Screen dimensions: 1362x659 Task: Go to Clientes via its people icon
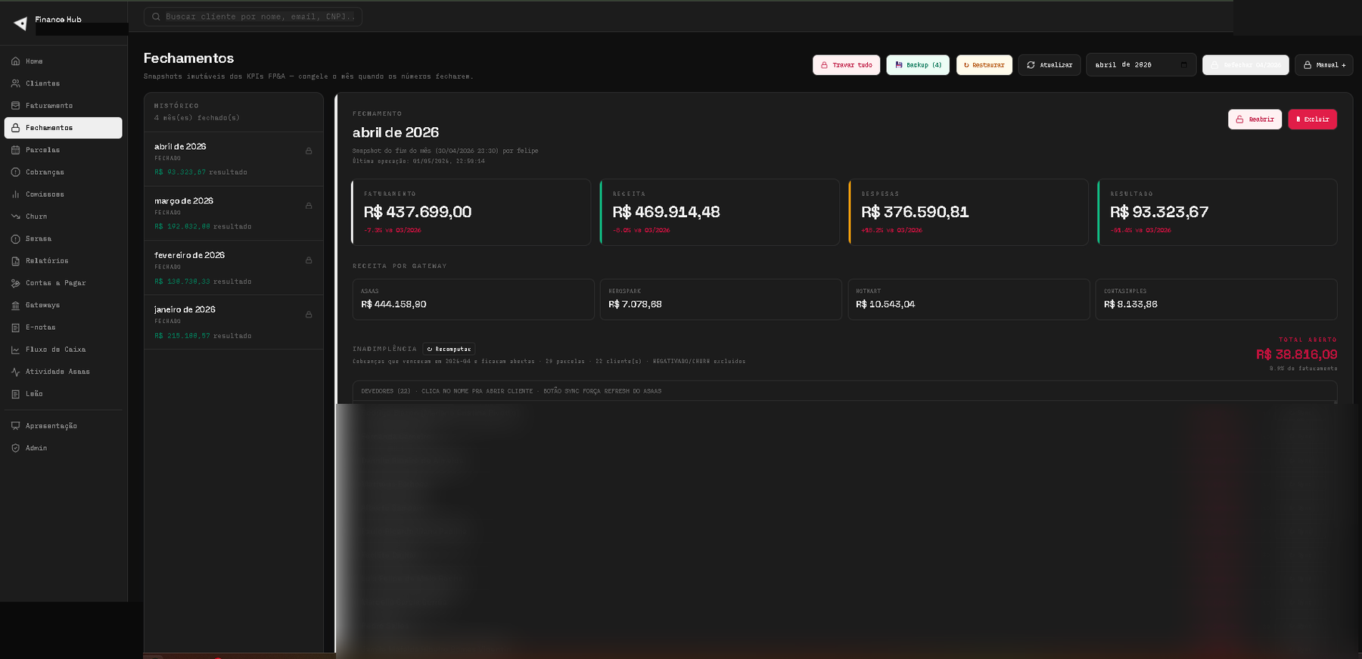pyautogui.click(x=15, y=83)
